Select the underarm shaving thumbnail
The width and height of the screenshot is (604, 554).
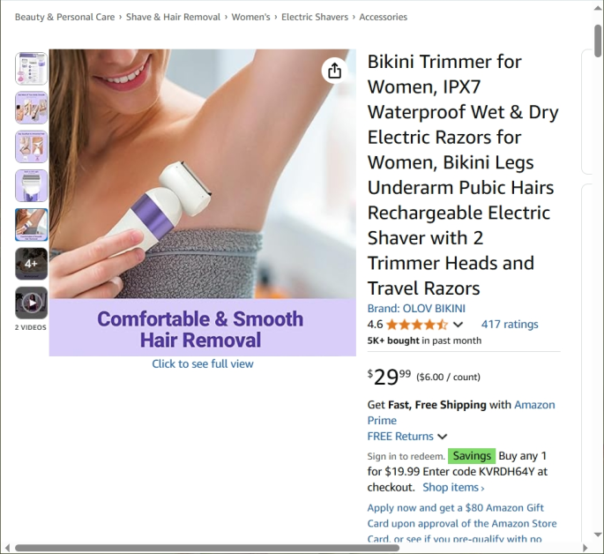coord(31,225)
